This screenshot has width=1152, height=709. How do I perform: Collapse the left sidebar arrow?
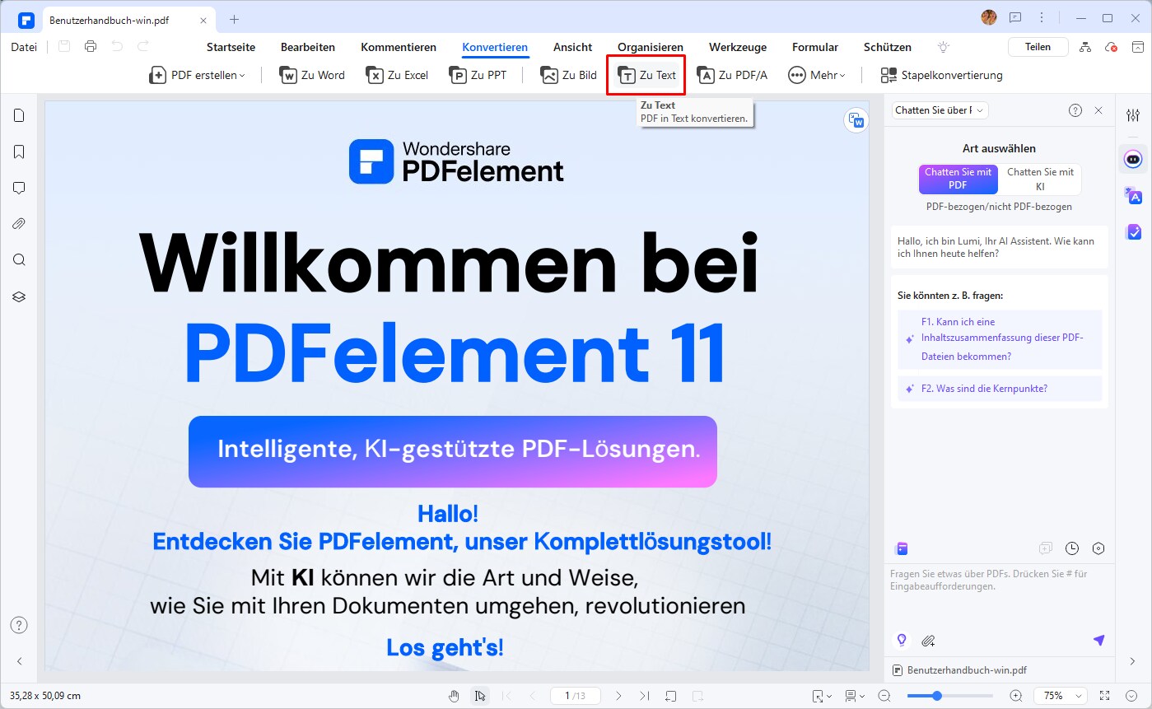pyautogui.click(x=19, y=661)
